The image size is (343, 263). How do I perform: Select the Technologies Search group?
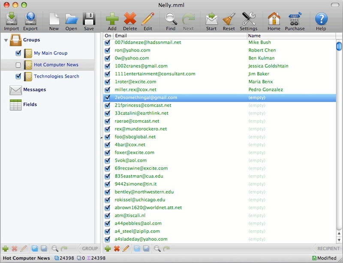coord(56,76)
